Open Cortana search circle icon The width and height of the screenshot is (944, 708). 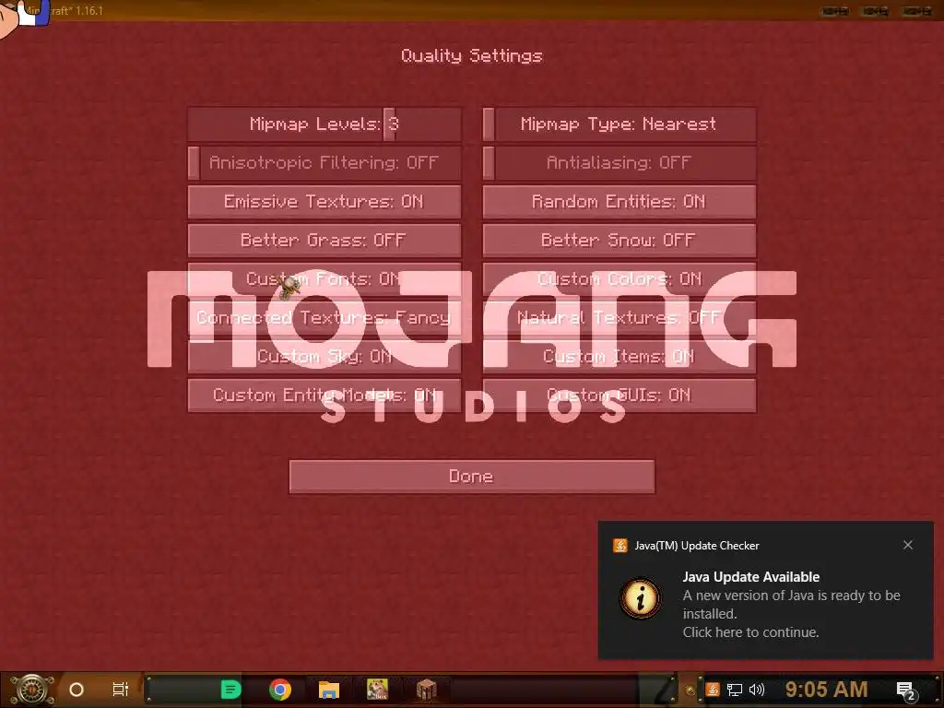77,690
